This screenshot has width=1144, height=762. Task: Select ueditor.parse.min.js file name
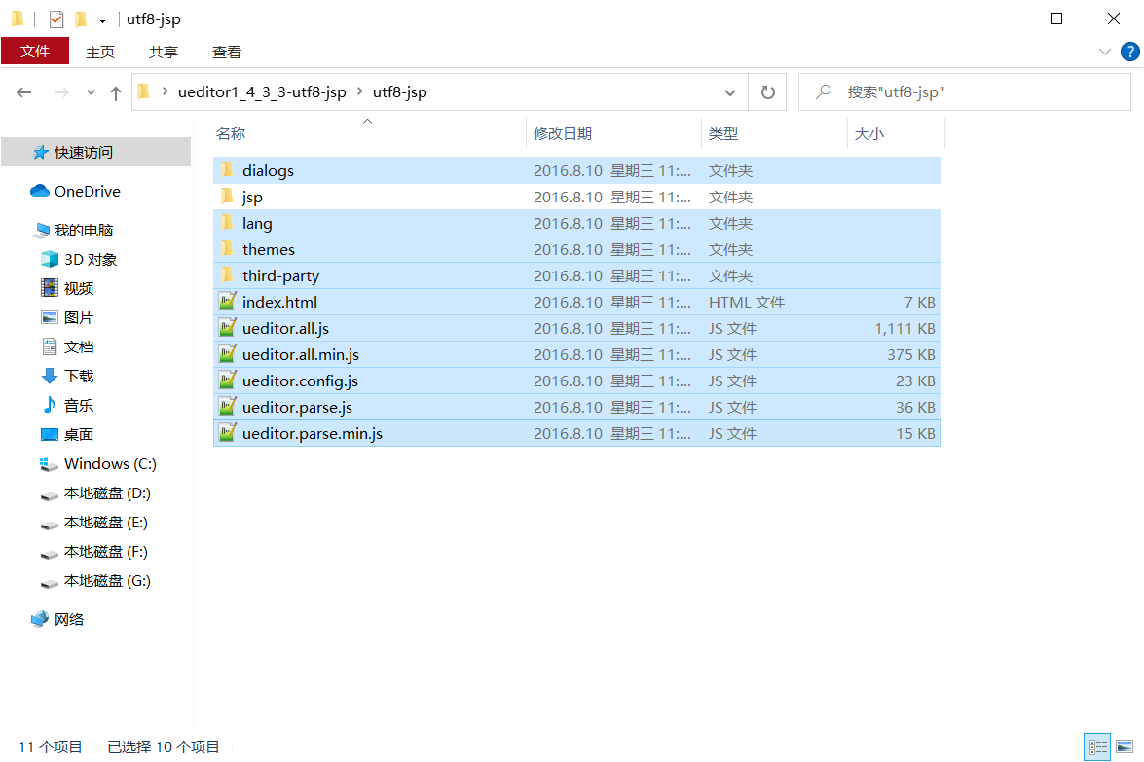pyautogui.click(x=313, y=433)
